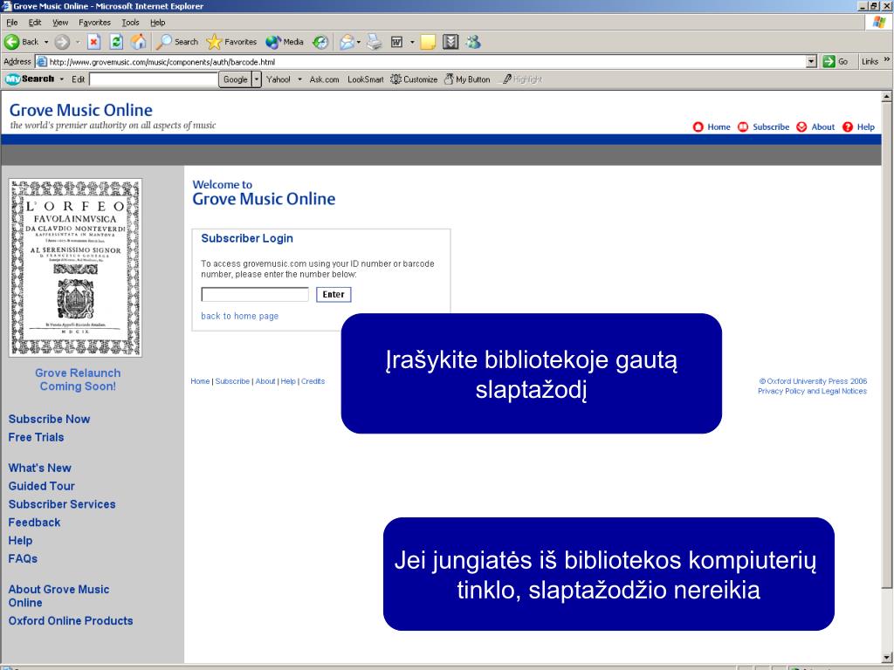The image size is (894, 670).
Task: Click the Enter button in Subscriber Login
Action: [x=334, y=295]
